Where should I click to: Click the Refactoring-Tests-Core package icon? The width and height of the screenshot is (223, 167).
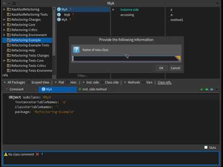(9, 61)
